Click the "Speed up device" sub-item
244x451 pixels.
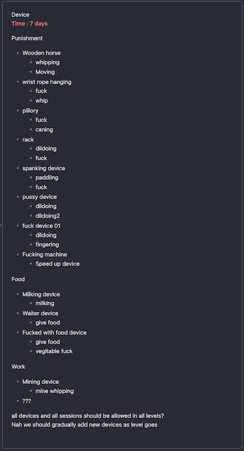point(57,264)
